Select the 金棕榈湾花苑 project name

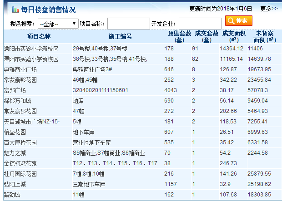[20, 163]
